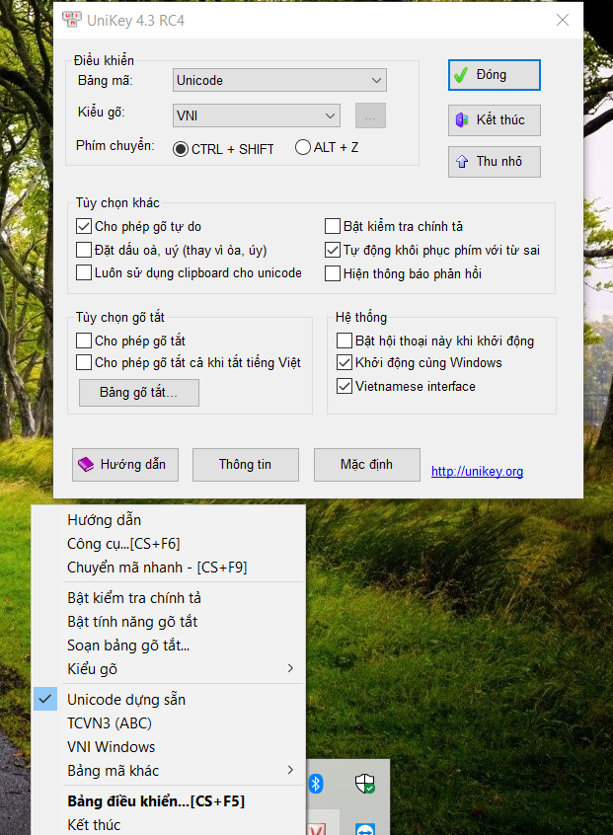Open the http://unikey.org link
This screenshot has height=835, width=613.
(x=477, y=472)
